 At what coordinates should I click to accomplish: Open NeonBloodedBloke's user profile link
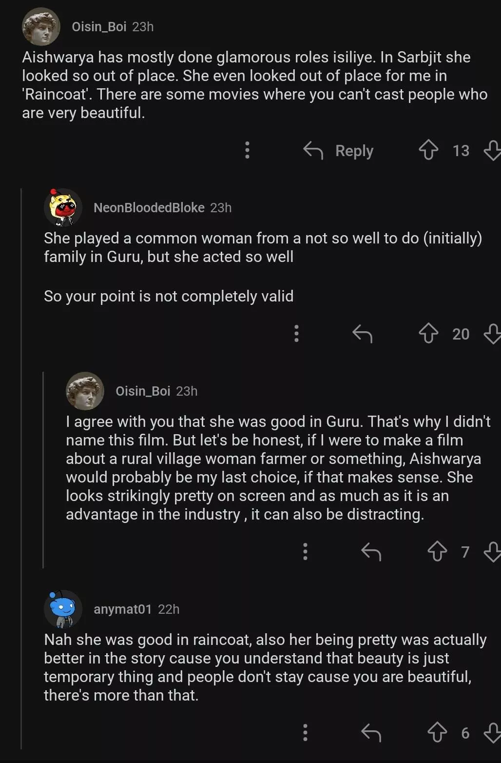(x=149, y=208)
